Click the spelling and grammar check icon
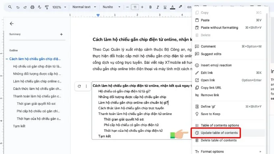Viewport: 274px width, 154px height. [x=39, y=7]
